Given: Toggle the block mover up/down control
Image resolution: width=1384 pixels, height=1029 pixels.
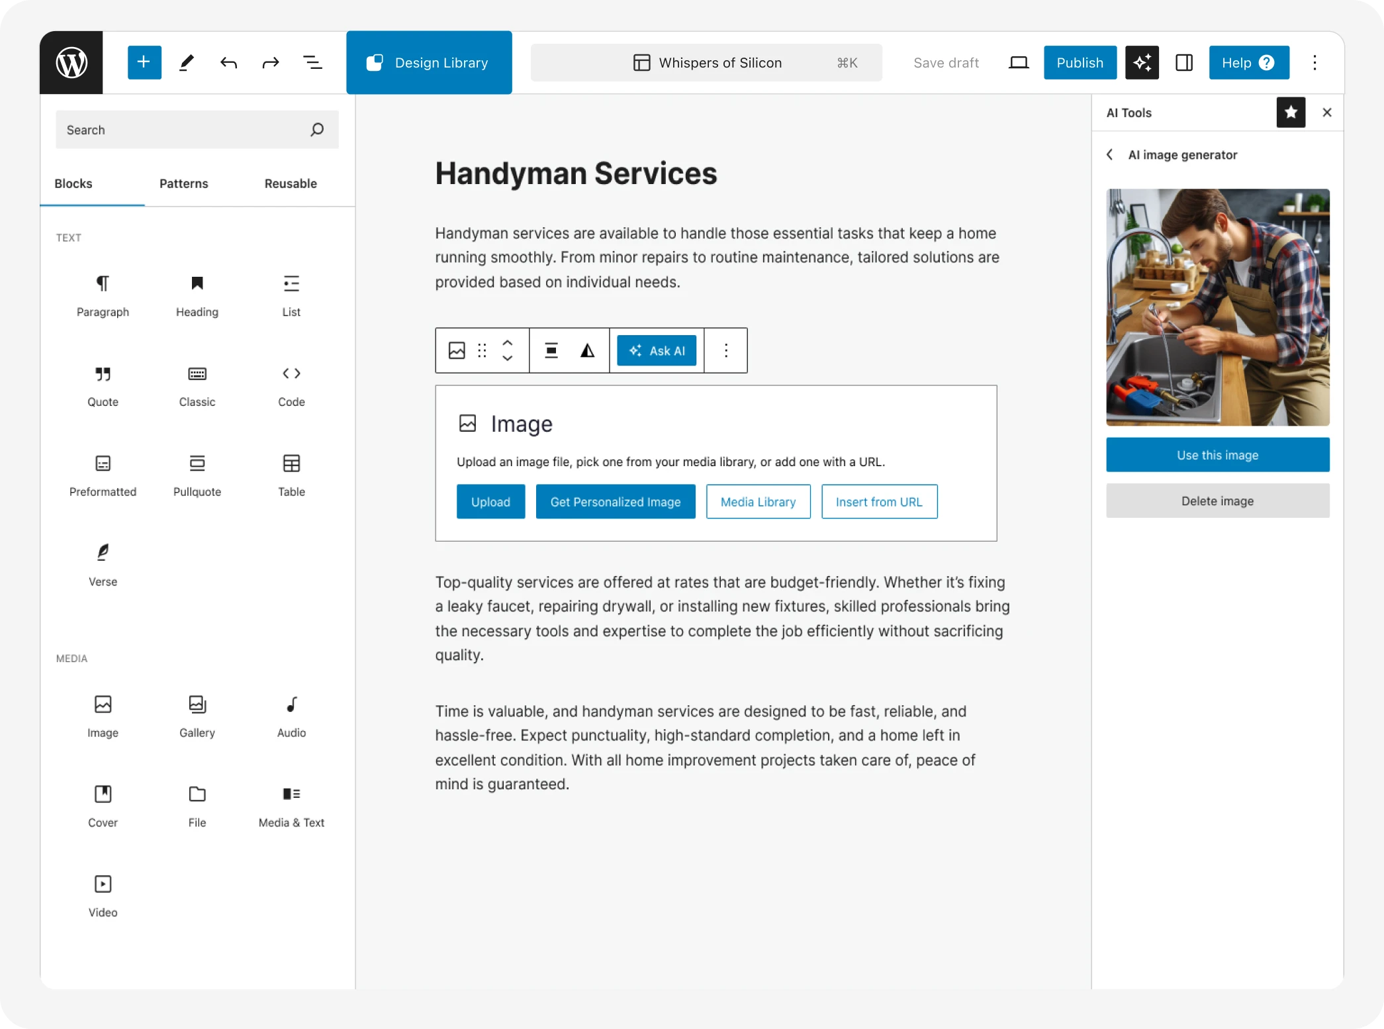Looking at the screenshot, I should (508, 350).
